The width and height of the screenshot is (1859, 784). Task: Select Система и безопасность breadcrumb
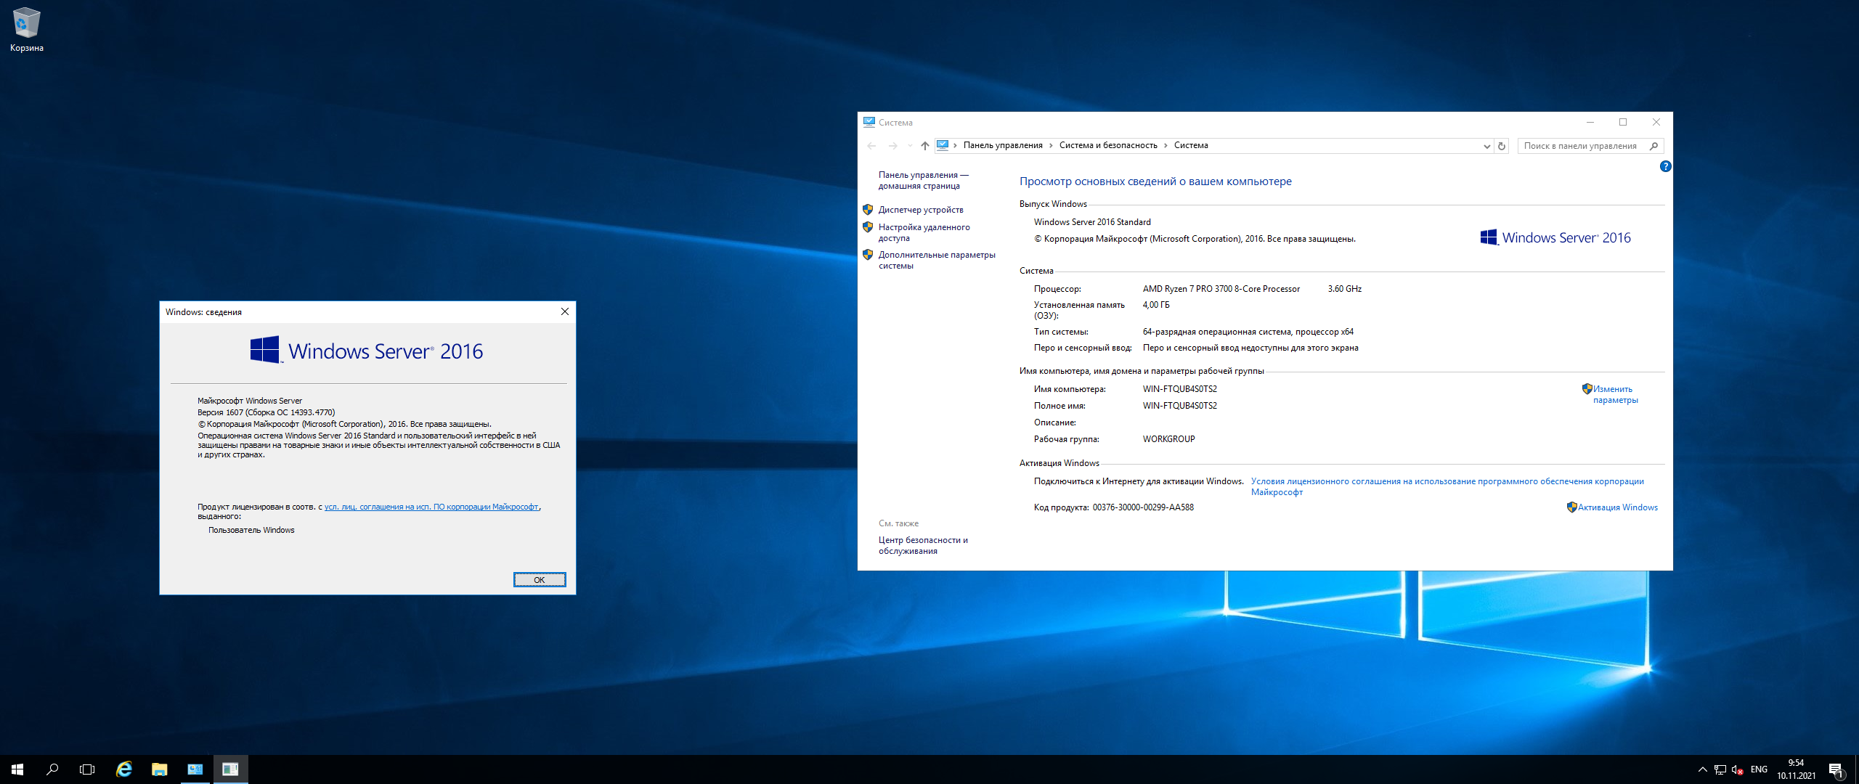pos(1108,145)
